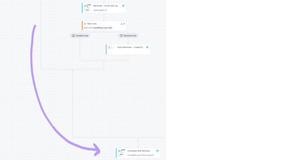305x160 pixels.
Task: Click green status badge on Complete Aha! Moment
Action: (x=157, y=151)
